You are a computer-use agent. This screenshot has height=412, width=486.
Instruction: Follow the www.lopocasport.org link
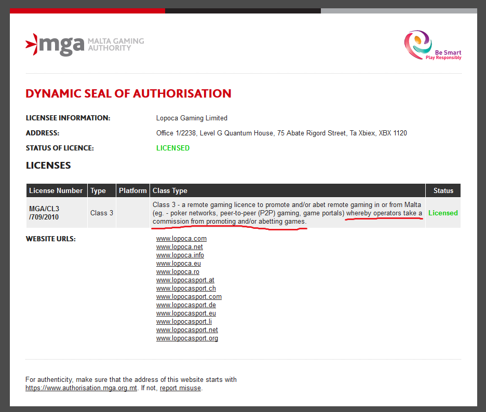click(187, 338)
